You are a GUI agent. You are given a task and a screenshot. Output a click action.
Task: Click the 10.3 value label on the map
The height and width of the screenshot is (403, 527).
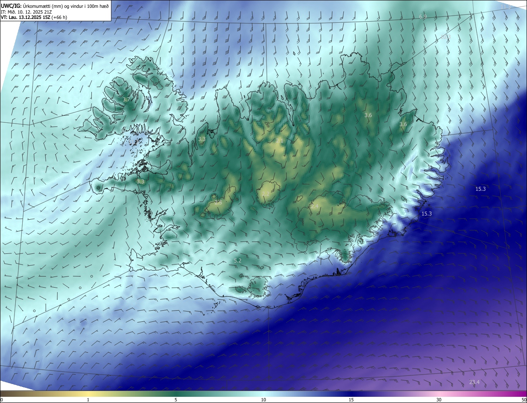tap(445, 37)
